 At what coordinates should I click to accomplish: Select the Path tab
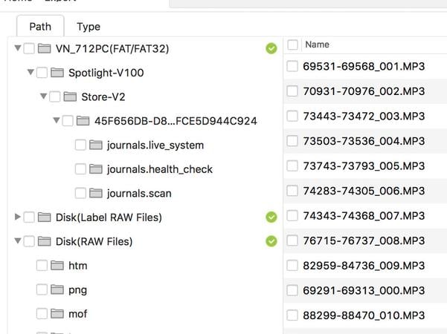point(40,27)
